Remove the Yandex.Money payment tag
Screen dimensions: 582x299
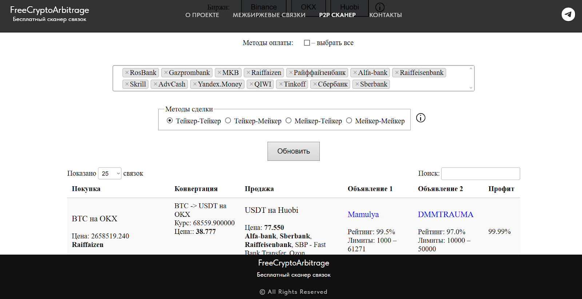195,84
